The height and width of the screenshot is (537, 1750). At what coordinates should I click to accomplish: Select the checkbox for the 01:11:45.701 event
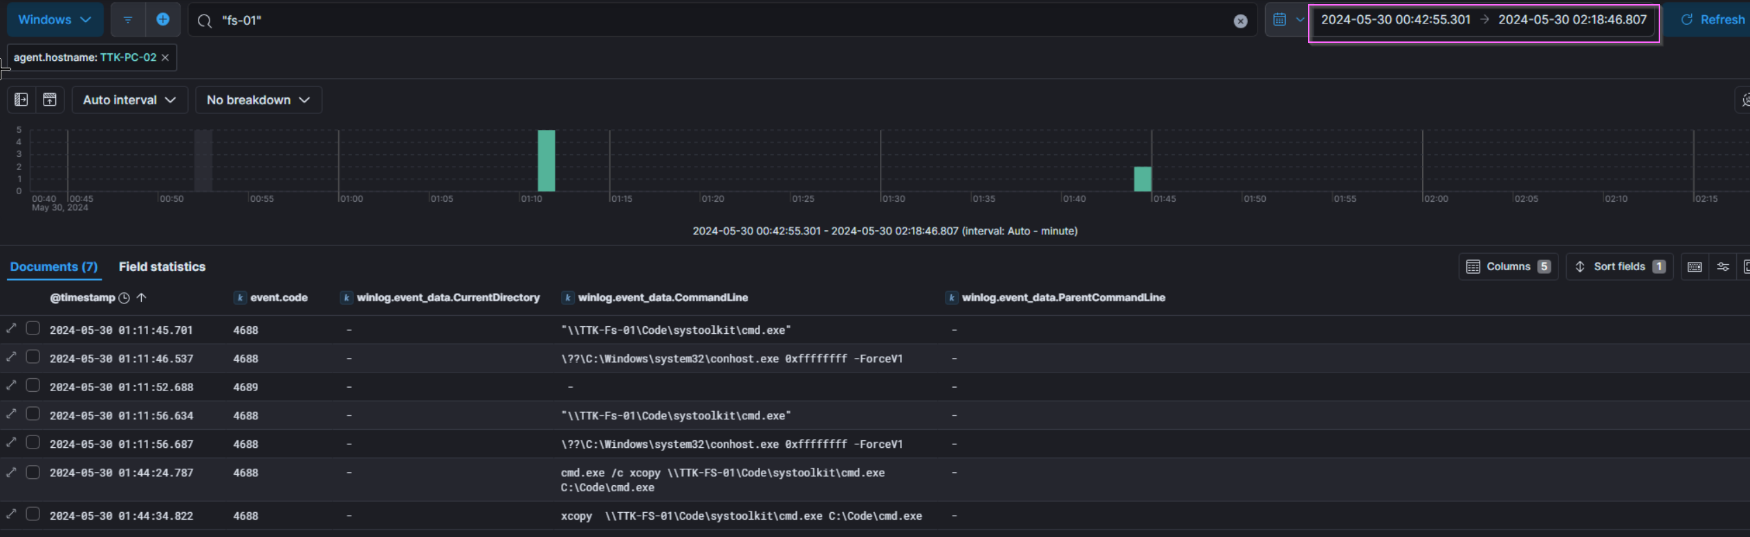tap(33, 328)
